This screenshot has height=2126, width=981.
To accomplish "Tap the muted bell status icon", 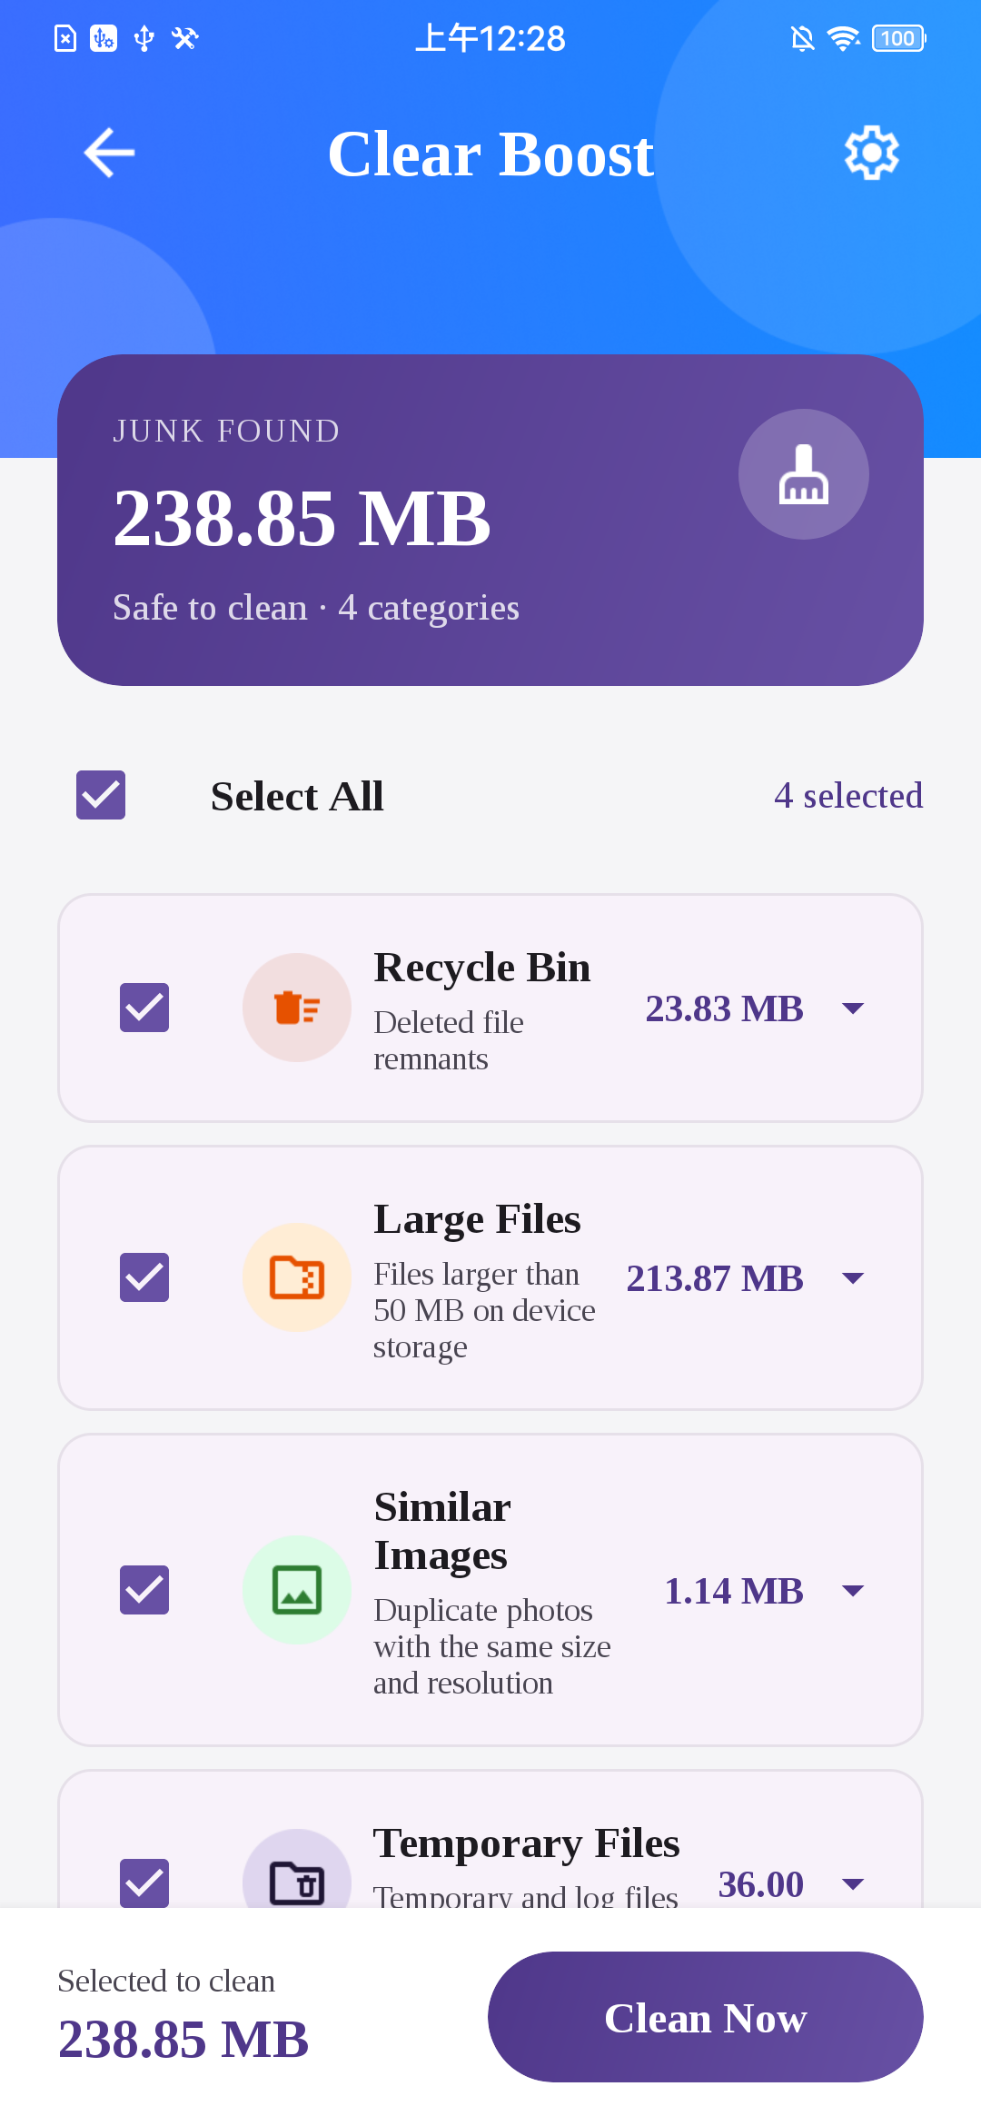I will [x=802, y=38].
